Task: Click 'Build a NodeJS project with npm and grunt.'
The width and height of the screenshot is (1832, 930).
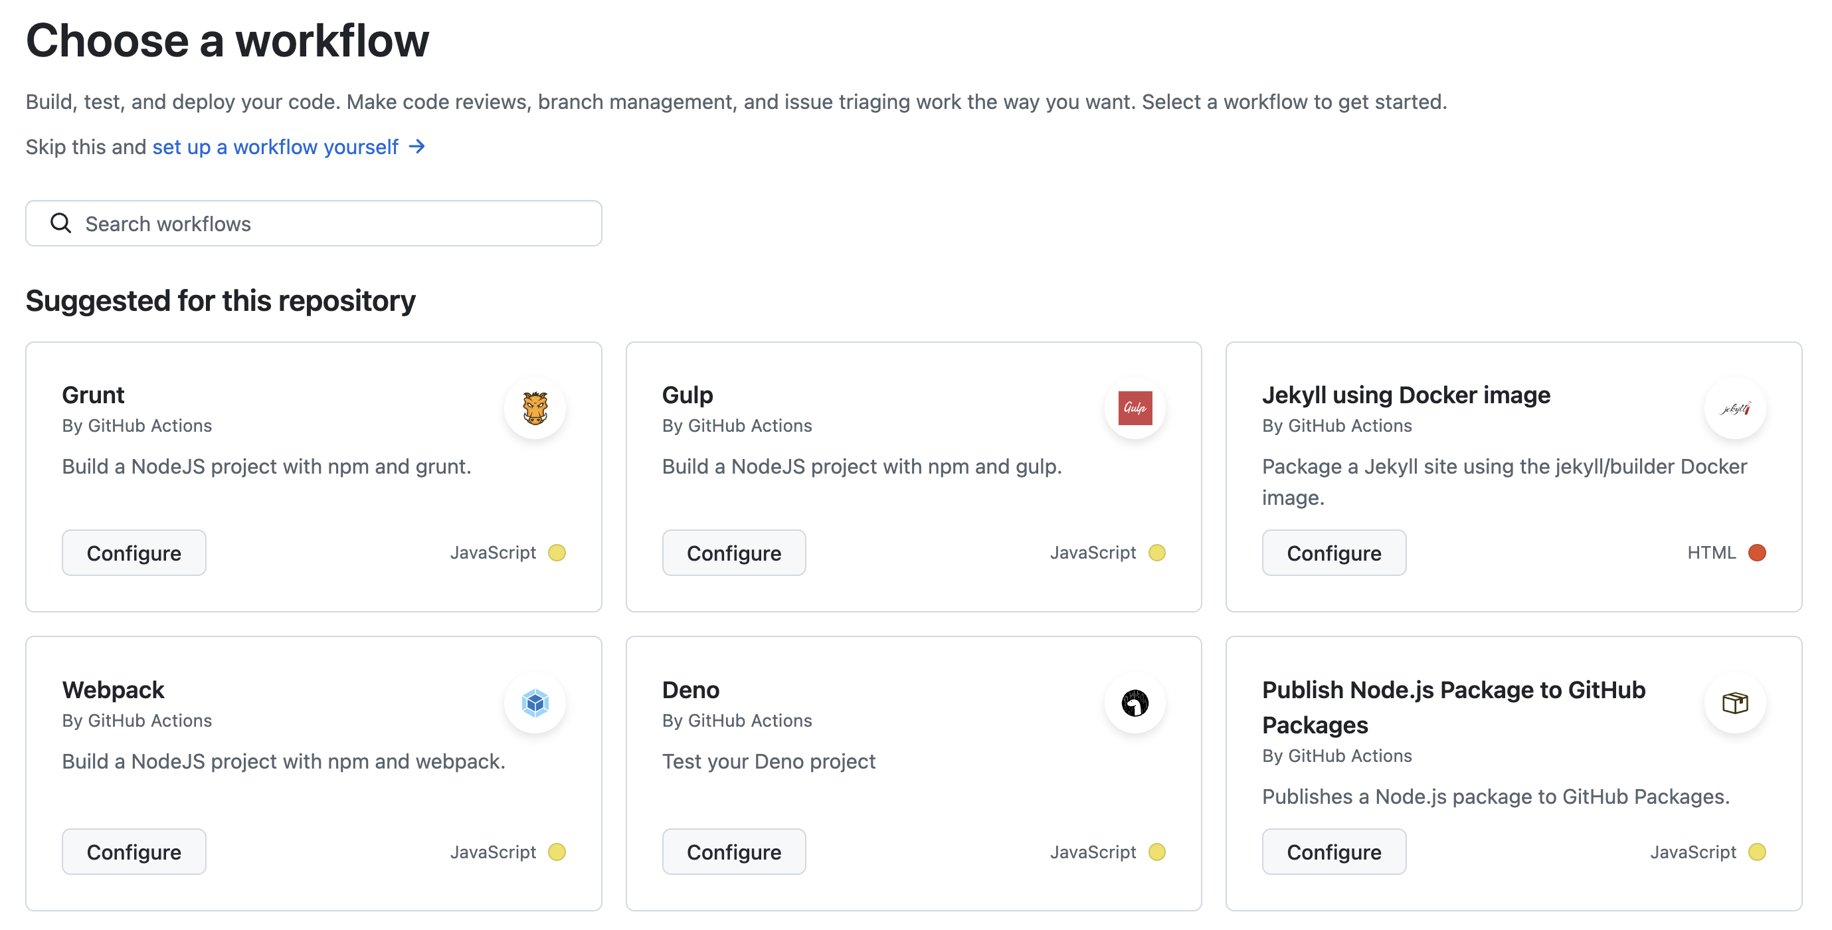Action: 266,466
